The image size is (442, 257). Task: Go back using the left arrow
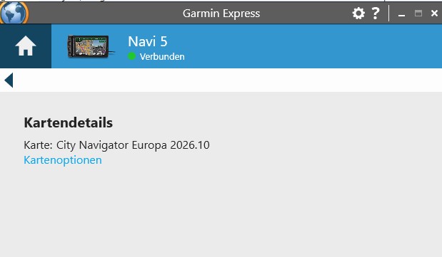9,80
